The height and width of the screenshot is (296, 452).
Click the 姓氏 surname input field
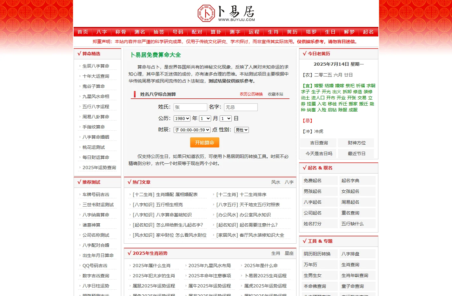tap(190, 107)
